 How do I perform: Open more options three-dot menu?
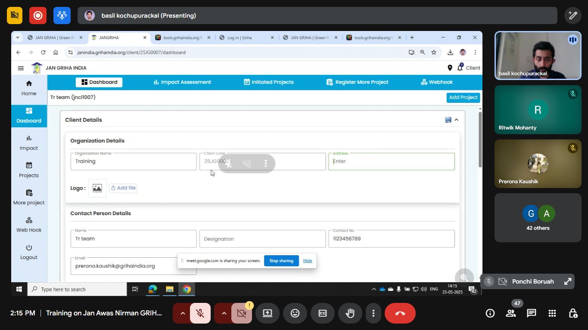(373, 313)
